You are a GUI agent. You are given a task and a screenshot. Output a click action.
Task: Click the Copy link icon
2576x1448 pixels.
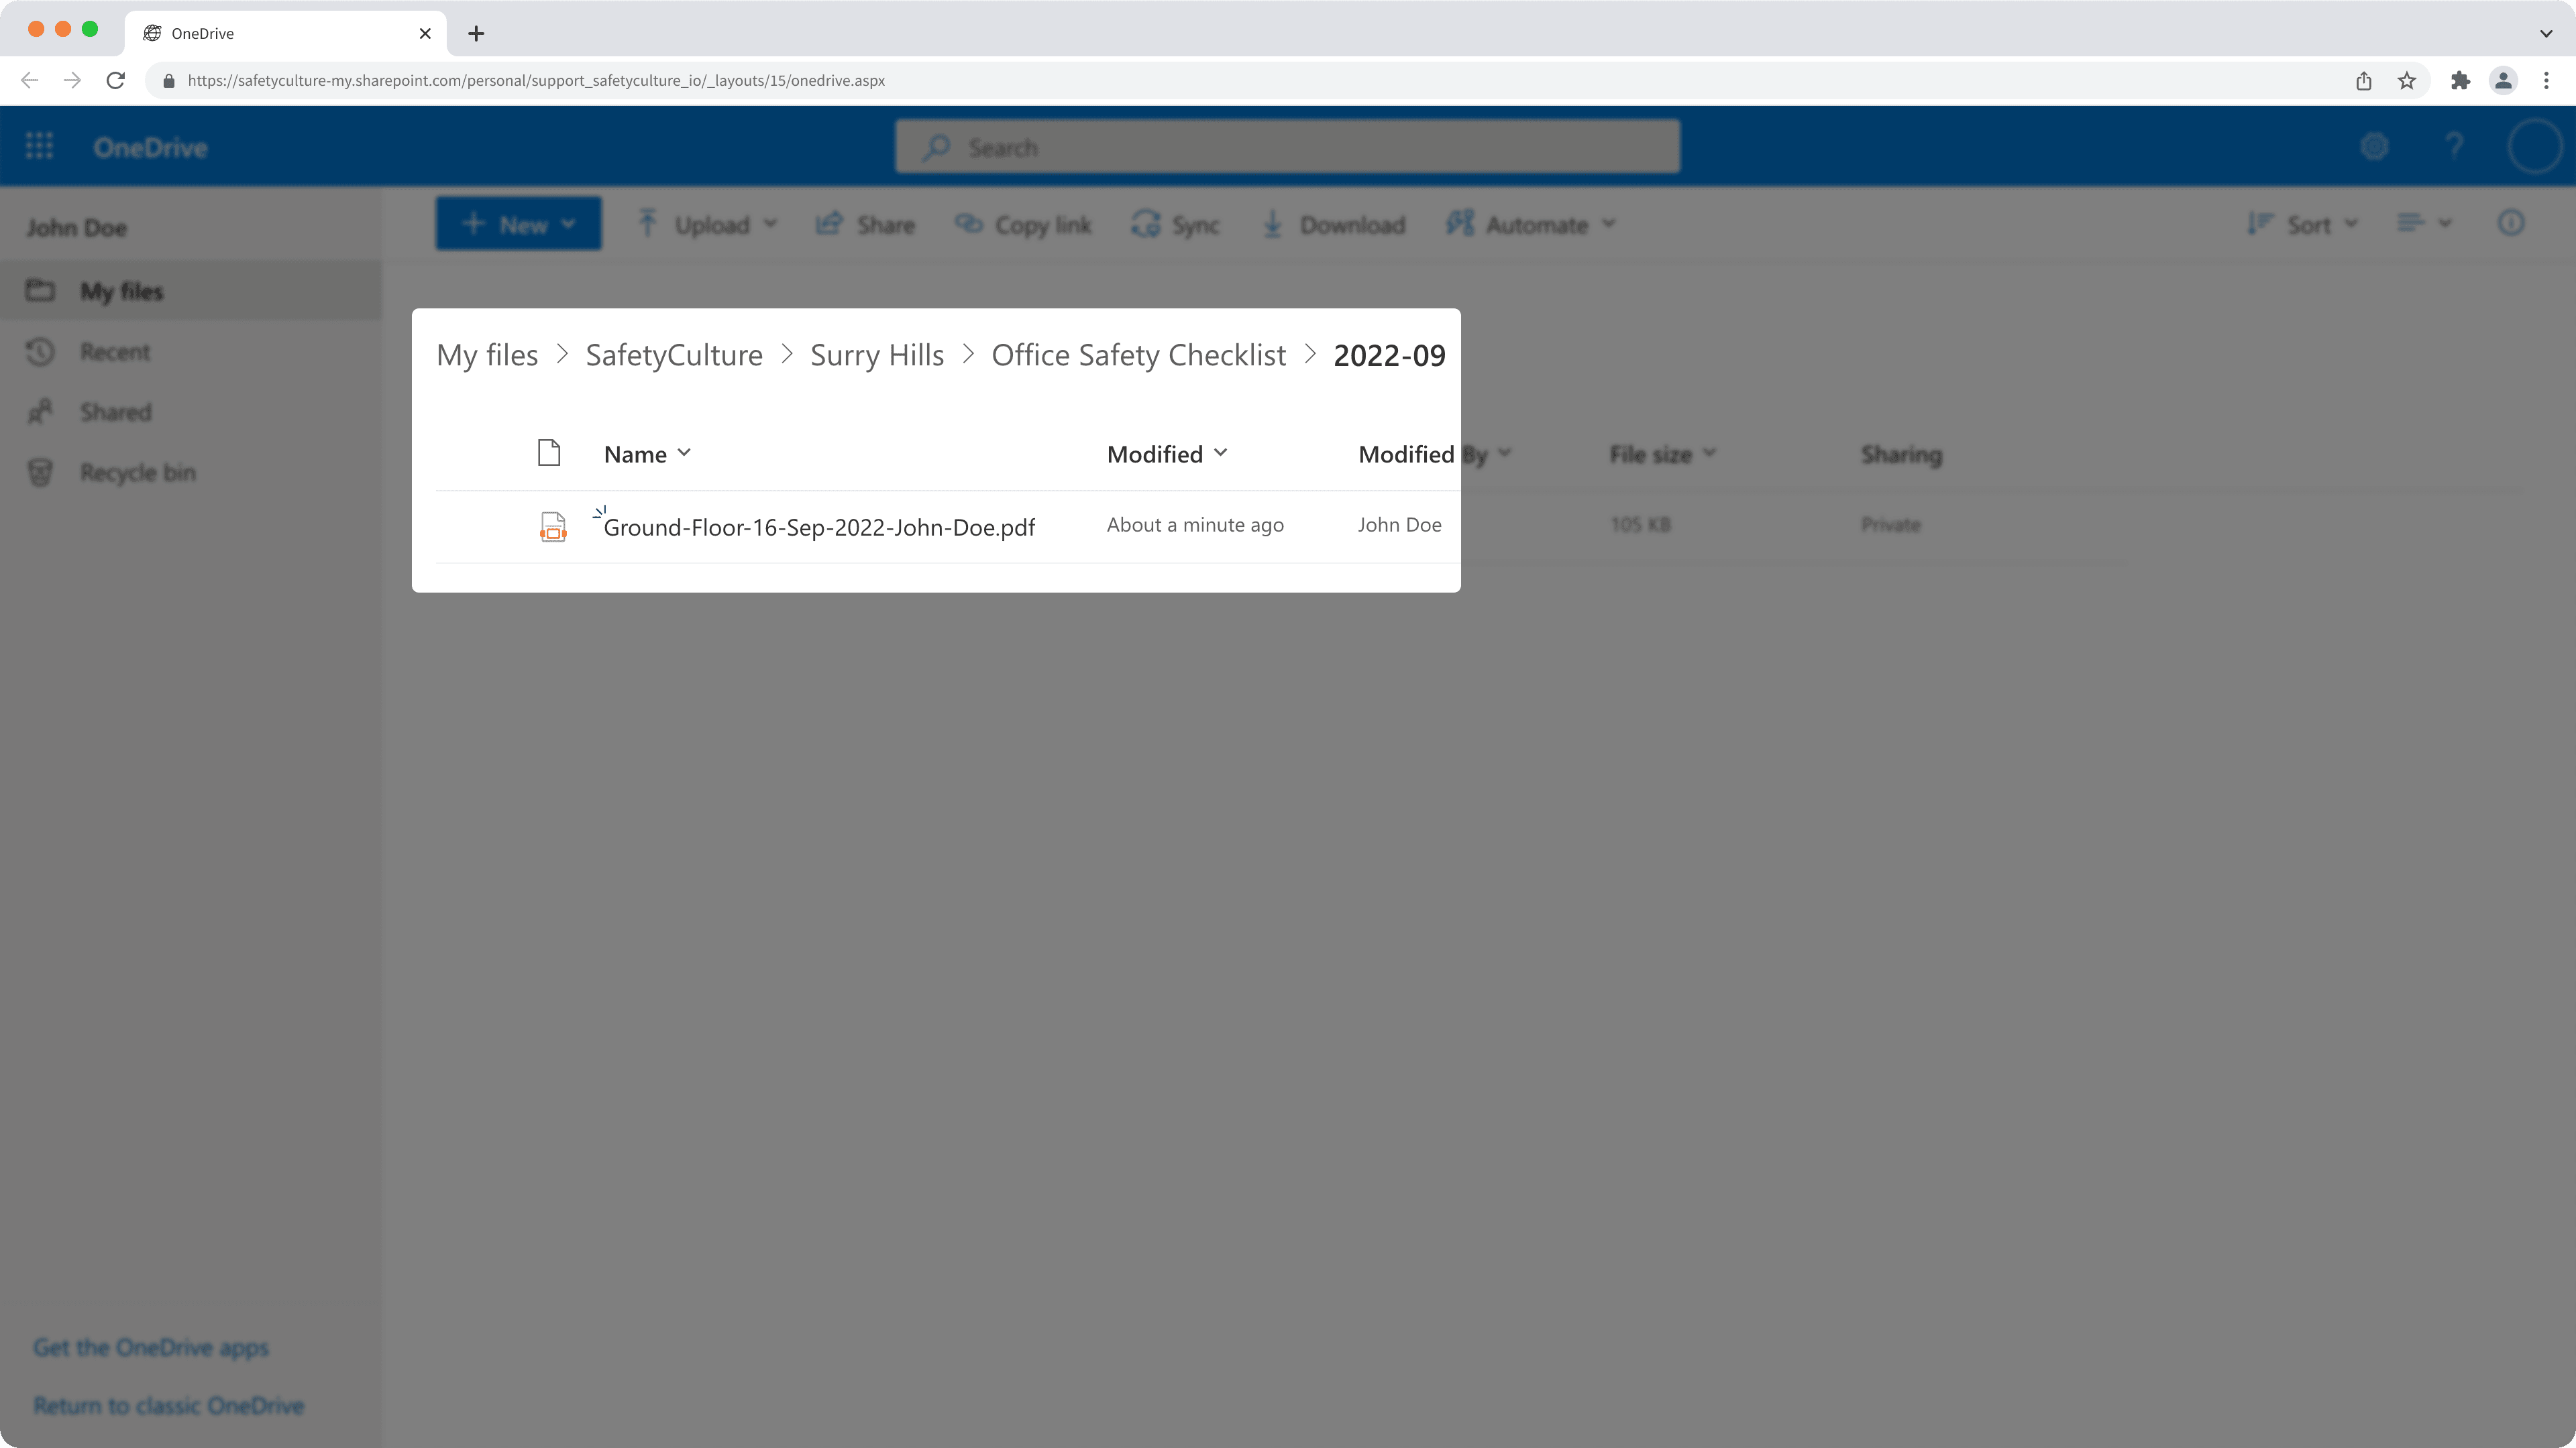pos(968,224)
